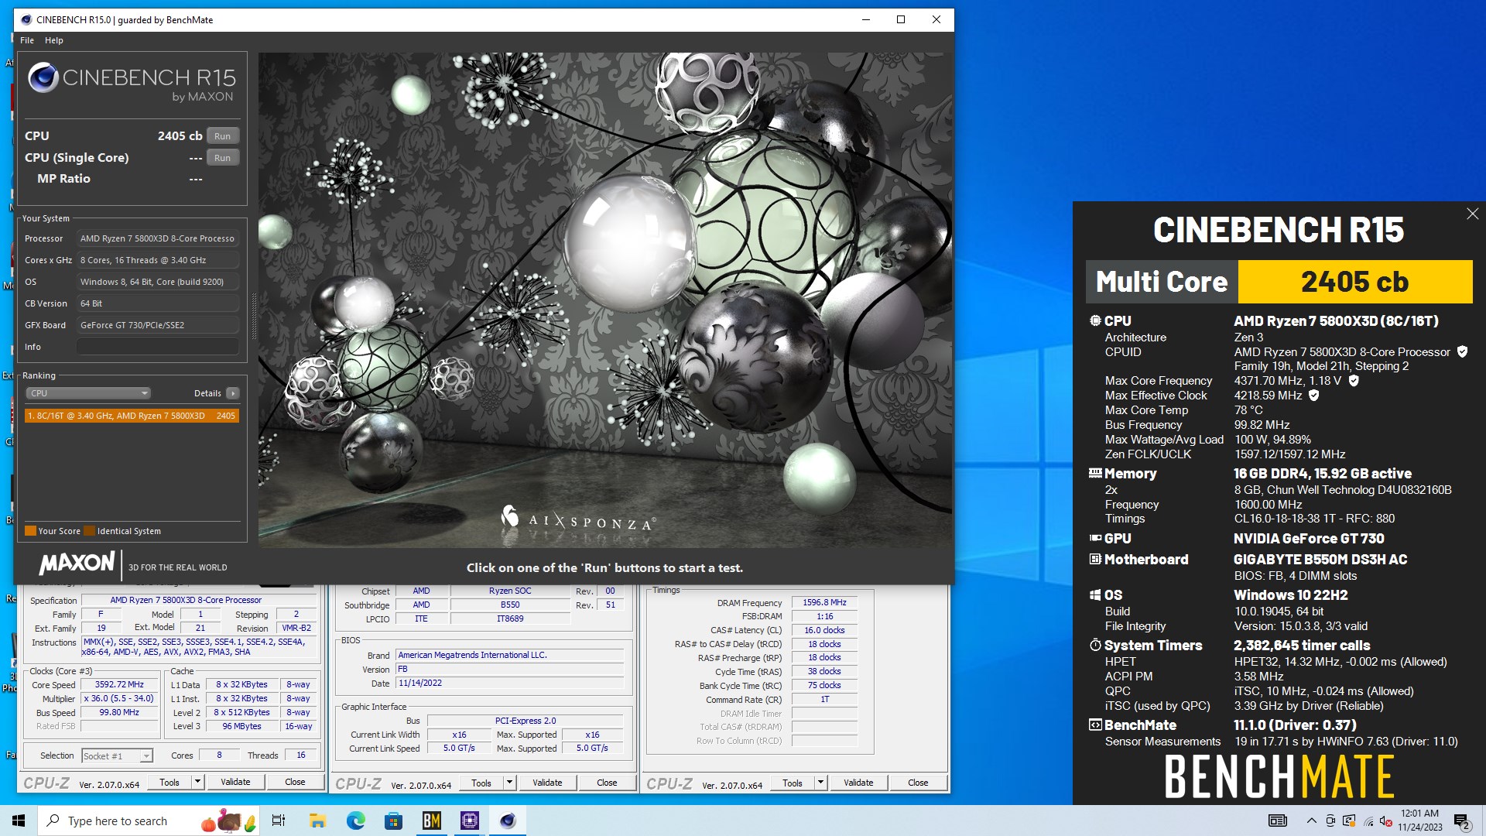Click the LPCIO model IT8689
The image size is (1486, 836).
(x=510, y=618)
